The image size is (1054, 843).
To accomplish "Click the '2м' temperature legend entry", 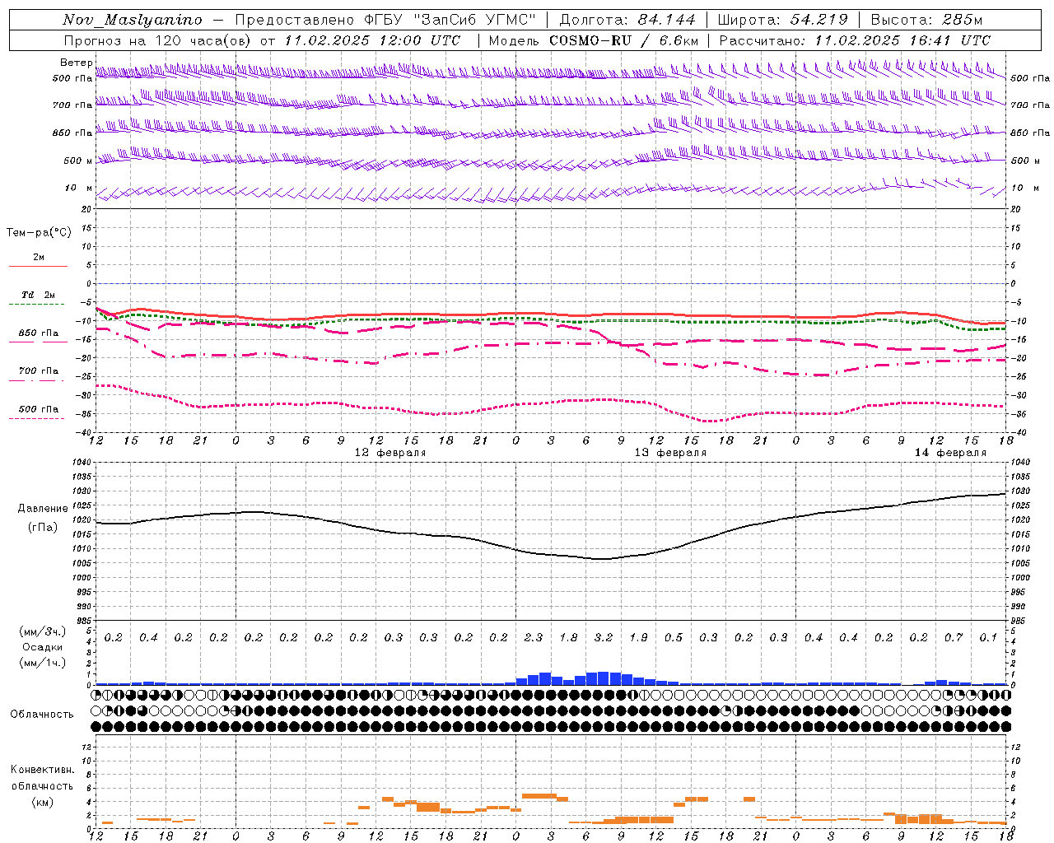I will [38, 258].
